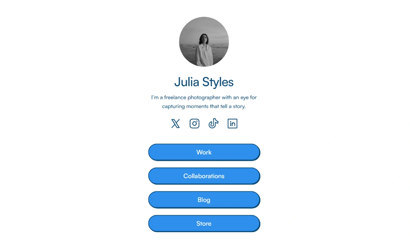The image size is (410, 240).
Task: Select the blue pill labeled Work
Action: 204,152
